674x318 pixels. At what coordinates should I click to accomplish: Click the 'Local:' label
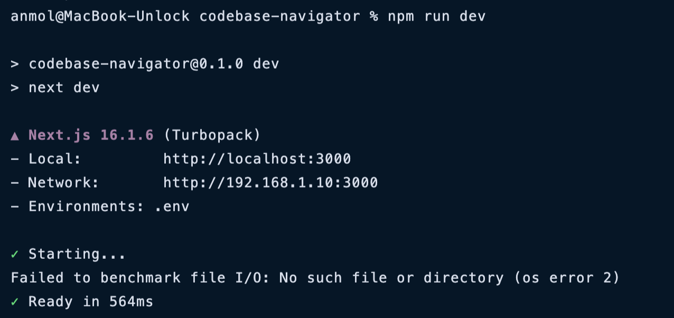pos(55,159)
